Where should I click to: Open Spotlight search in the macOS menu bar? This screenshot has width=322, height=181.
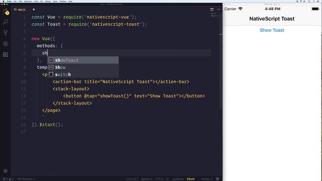tap(313, 1)
